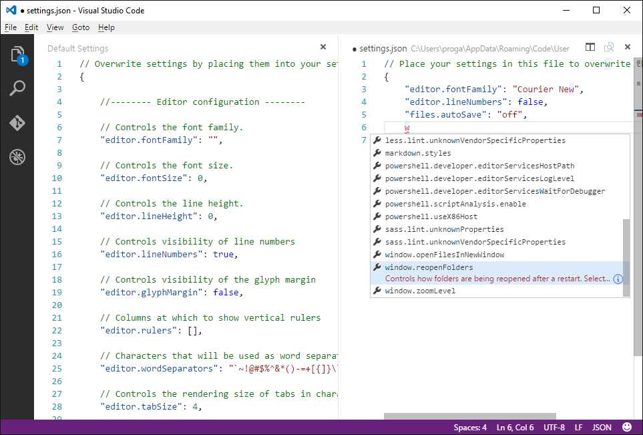Click the Visual Studio Code logo in title bar
This screenshot has width=643, height=435.
click(x=11, y=10)
